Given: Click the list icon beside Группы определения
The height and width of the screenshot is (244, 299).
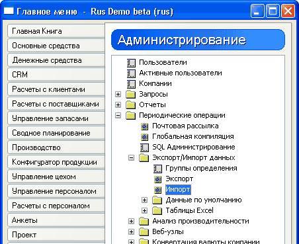Looking at the screenshot, I should tap(157, 169).
